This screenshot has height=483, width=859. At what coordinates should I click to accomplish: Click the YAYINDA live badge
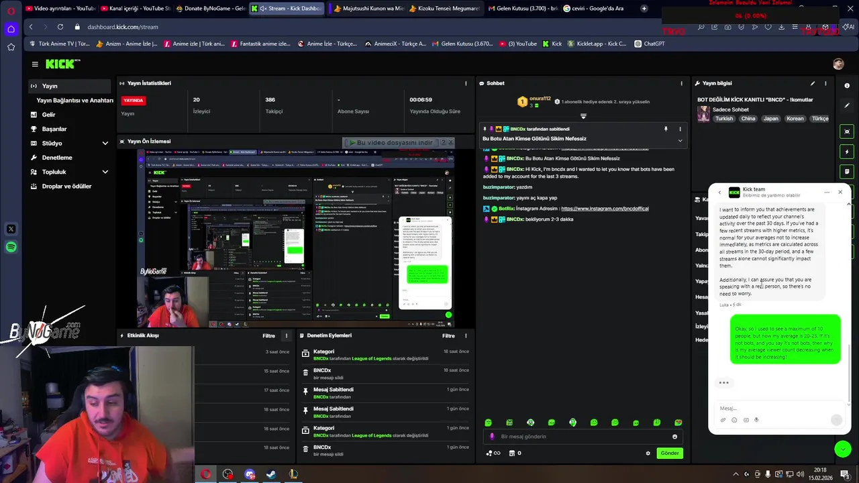(133, 101)
